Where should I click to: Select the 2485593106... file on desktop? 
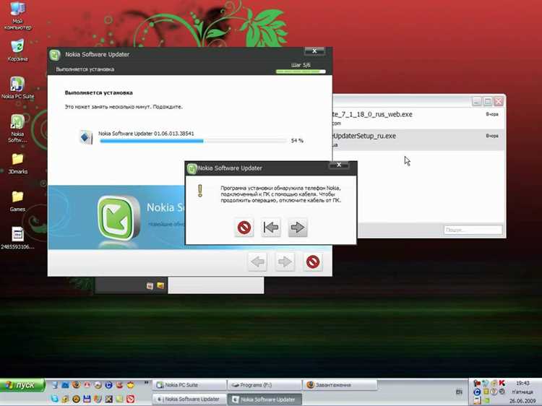point(17,238)
